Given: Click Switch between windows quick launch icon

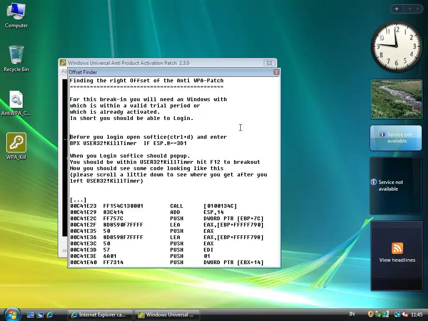Looking at the screenshot, I should [40, 315].
